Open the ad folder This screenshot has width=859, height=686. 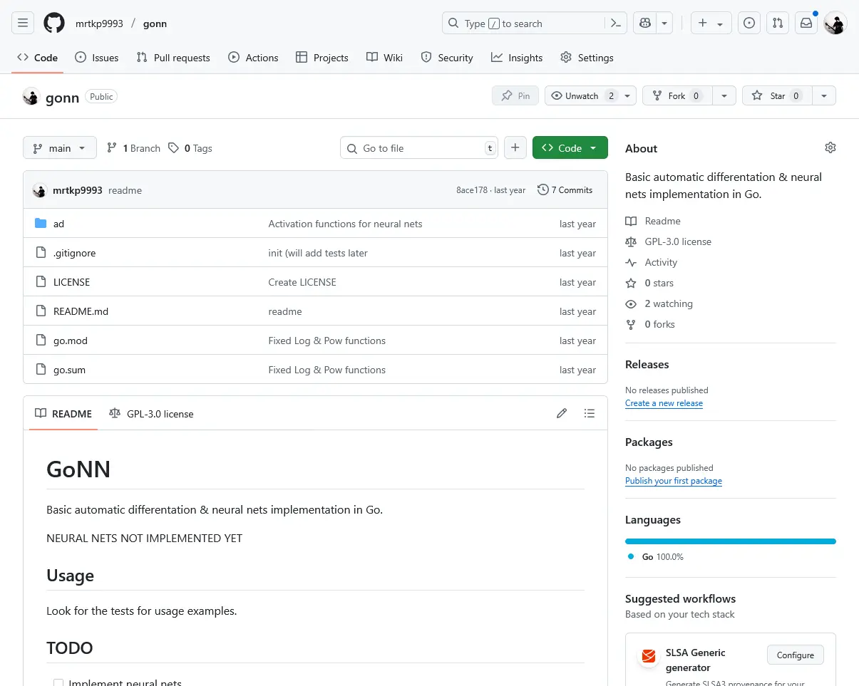58,224
